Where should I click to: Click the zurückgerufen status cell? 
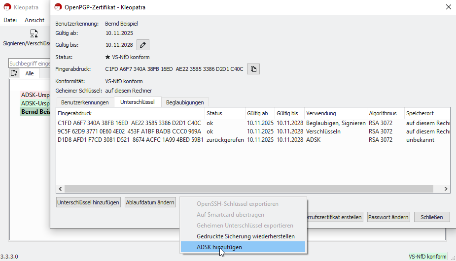coord(225,140)
